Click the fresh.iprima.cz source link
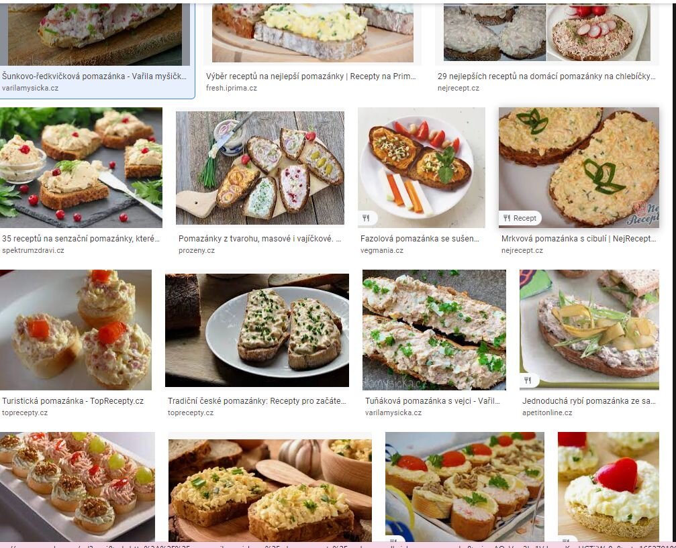This screenshot has width=676, height=548. tap(232, 88)
